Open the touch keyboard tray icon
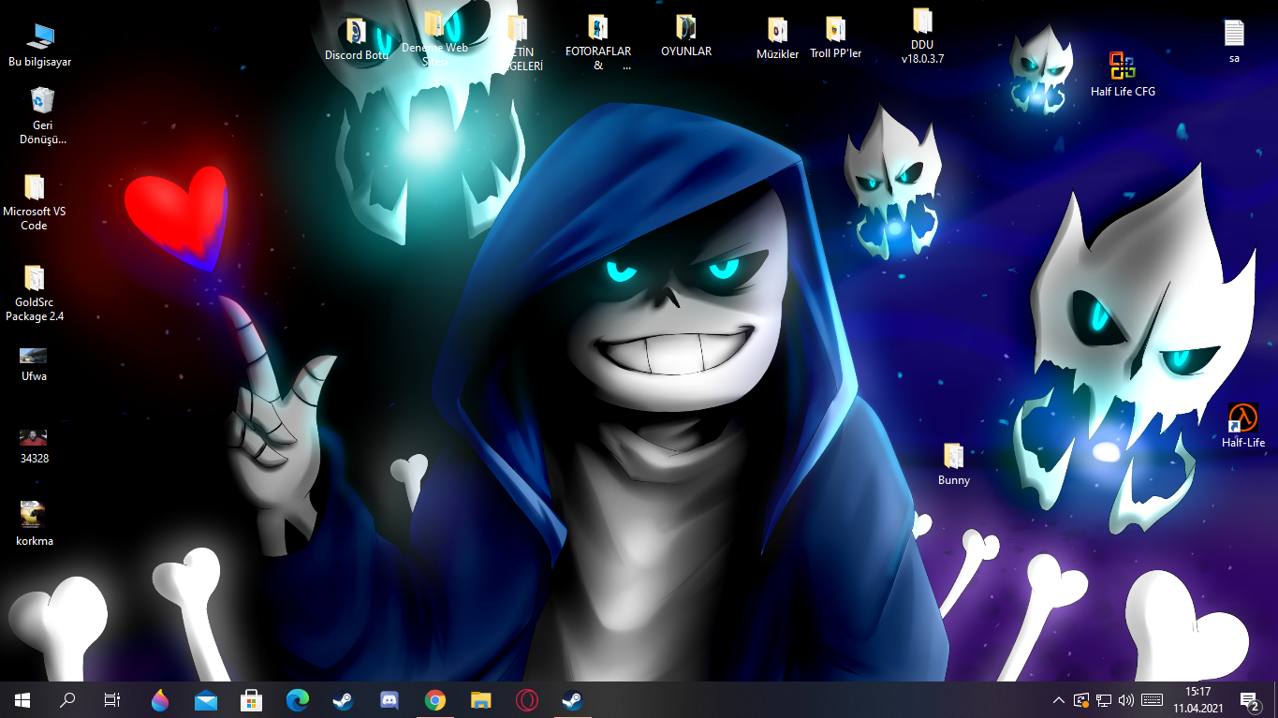 click(x=1153, y=699)
